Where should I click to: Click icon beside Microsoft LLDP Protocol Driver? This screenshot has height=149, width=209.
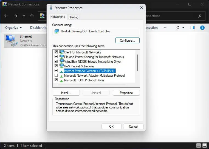[61, 81]
